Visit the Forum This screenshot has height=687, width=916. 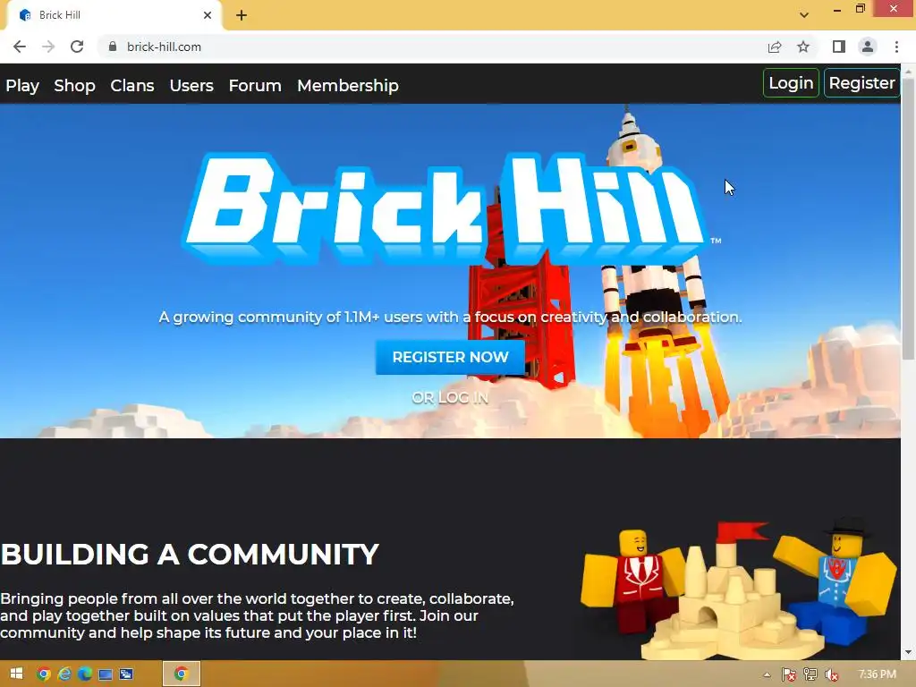pos(255,86)
